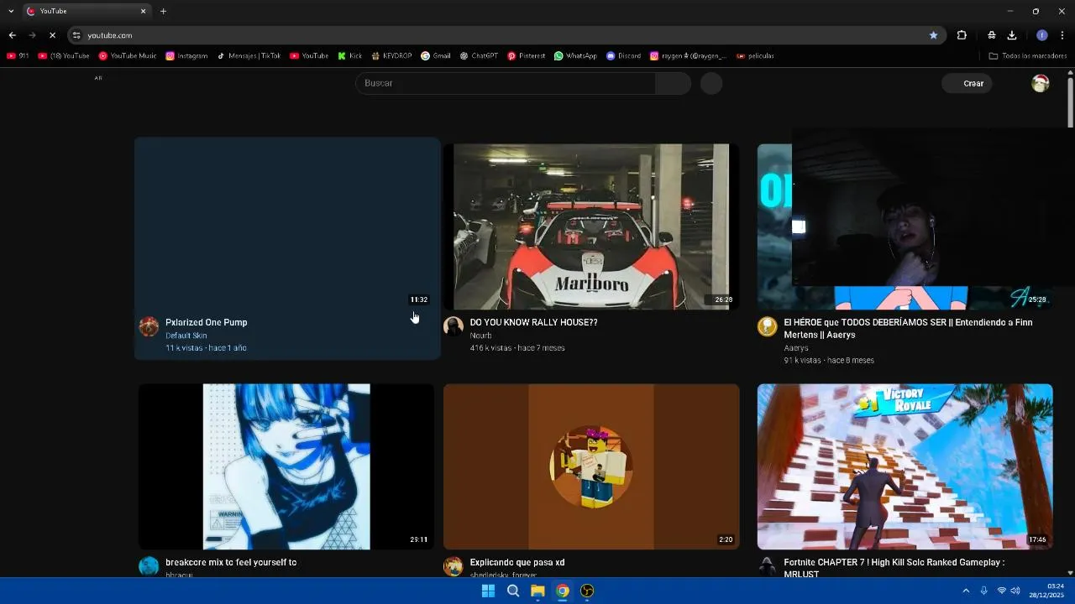The height and width of the screenshot is (604, 1075).
Task: Stop loading with the X button
Action: 52,35
